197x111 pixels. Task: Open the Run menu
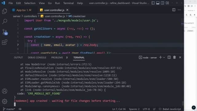click(58, 3)
